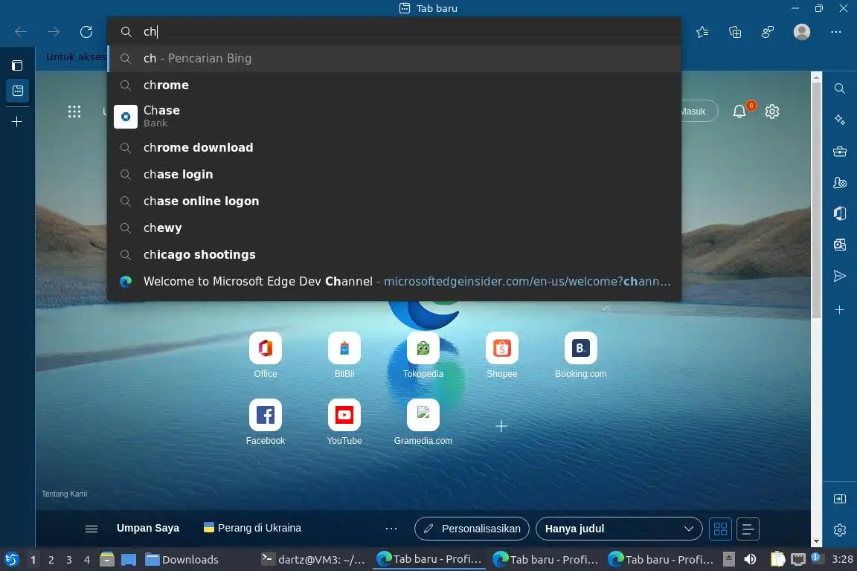Add a new quick link site
Viewport: 857px width, 571px height.
pyautogui.click(x=501, y=426)
